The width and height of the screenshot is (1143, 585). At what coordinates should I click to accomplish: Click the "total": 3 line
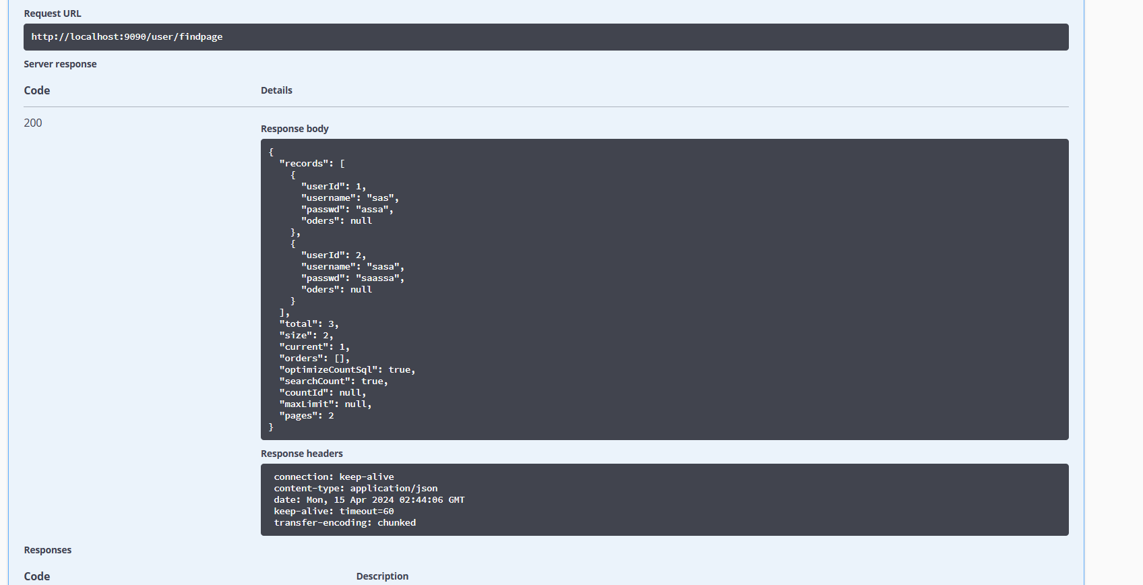(x=309, y=324)
